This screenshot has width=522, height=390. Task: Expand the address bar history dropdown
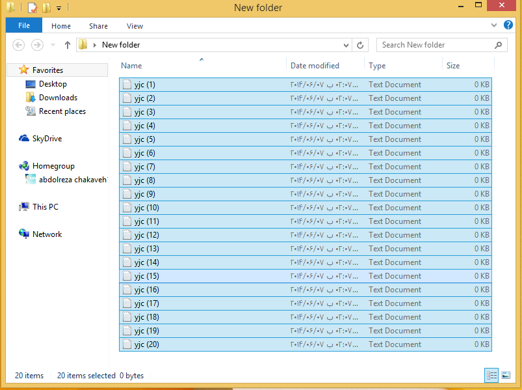pyautogui.click(x=346, y=45)
